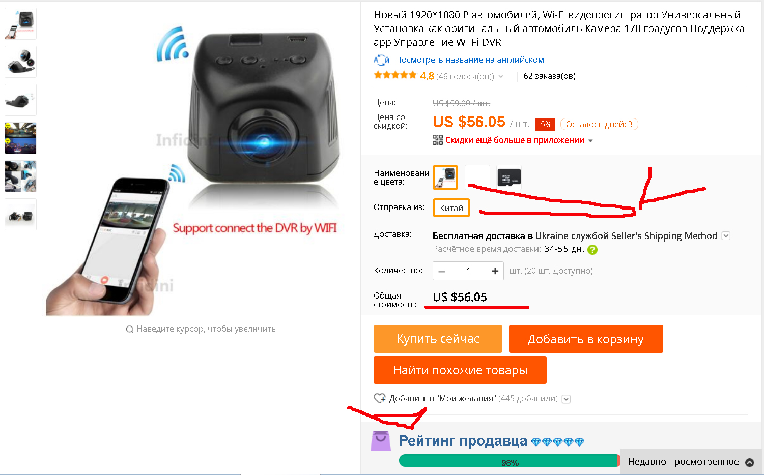Click the heart wishlist icon
The width and height of the screenshot is (764, 475).
point(380,398)
